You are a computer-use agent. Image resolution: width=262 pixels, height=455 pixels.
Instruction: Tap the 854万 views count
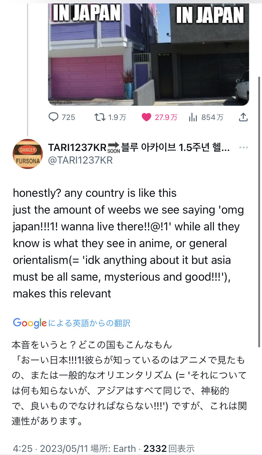212,118
